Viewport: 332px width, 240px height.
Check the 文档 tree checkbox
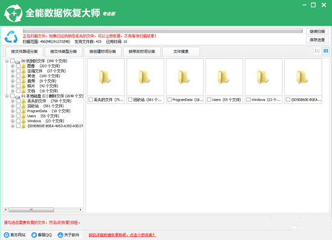pos(19,91)
